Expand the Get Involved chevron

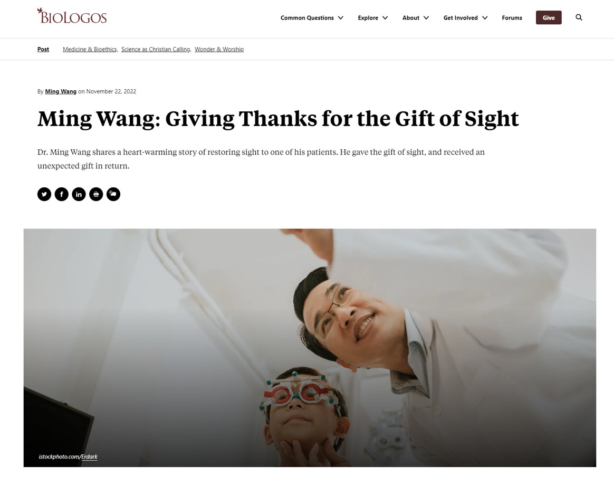(485, 17)
